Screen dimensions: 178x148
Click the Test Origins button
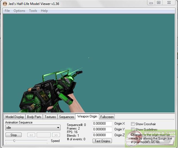[102, 141]
